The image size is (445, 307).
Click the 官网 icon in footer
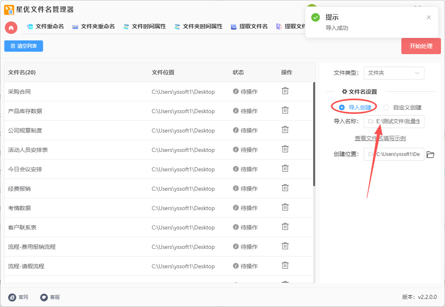(13, 297)
